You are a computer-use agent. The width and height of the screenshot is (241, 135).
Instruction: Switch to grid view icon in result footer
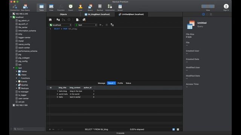point(174,129)
